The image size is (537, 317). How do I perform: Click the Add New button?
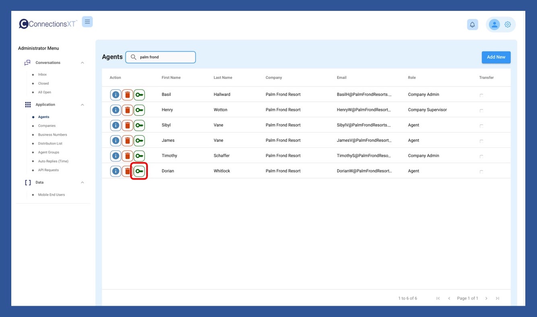click(496, 57)
